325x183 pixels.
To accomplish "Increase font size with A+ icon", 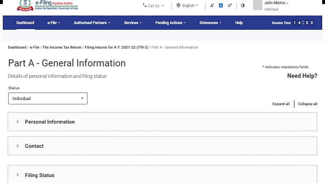I will pos(230,6).
